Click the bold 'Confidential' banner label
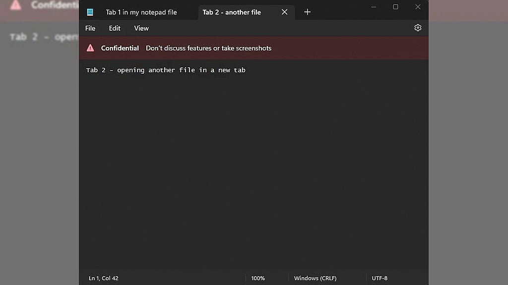Screen dimensions: 508x285 click(x=120, y=48)
